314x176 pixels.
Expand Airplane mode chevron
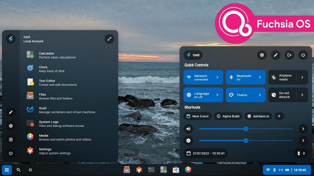click(302, 77)
